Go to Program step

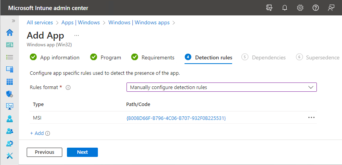point(106,57)
